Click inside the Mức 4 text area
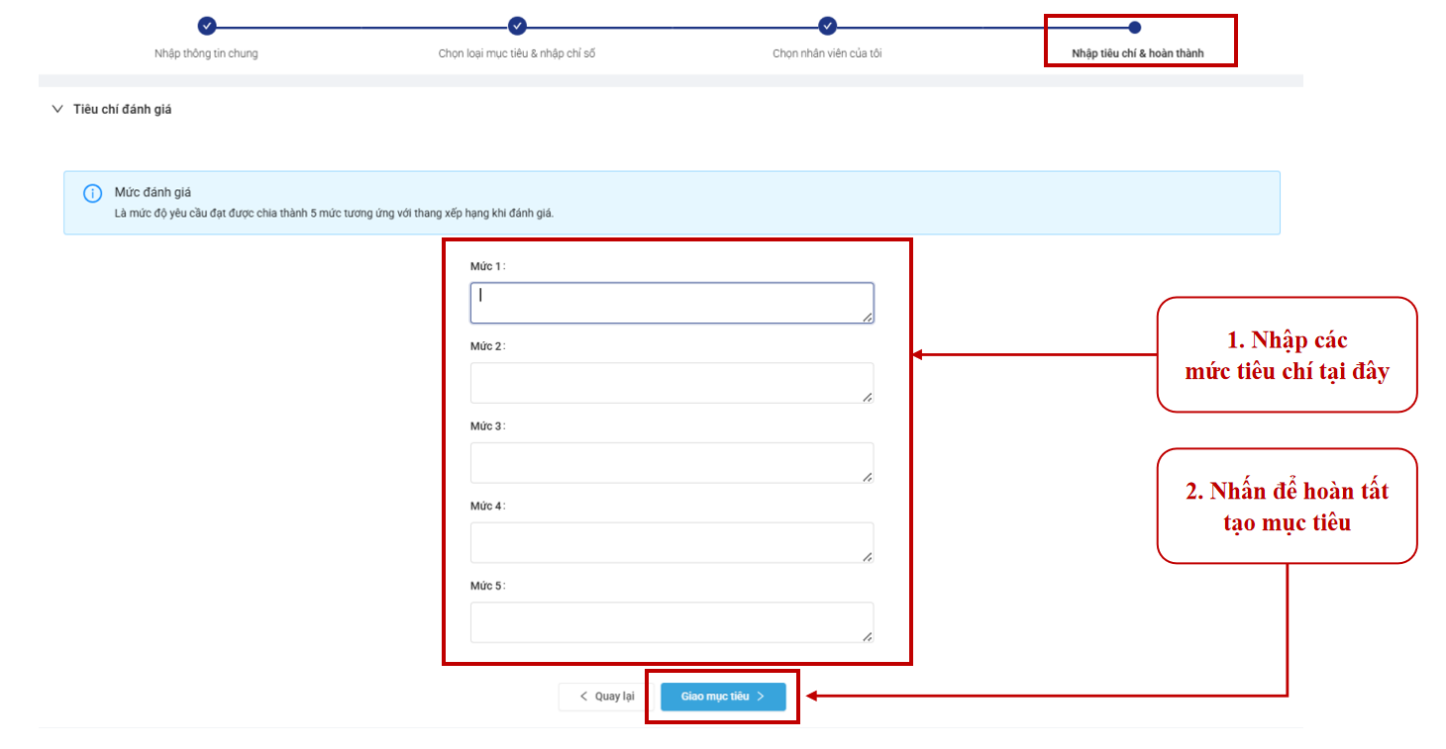Image resolution: width=1446 pixels, height=749 pixels. click(x=671, y=542)
